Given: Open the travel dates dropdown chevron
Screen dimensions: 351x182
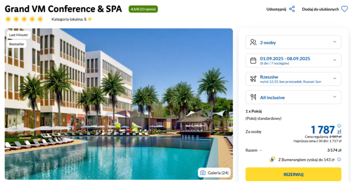Looking at the screenshot, I should pyautogui.click(x=334, y=60).
